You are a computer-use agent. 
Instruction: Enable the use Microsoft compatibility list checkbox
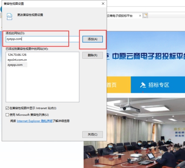(x=7, y=115)
